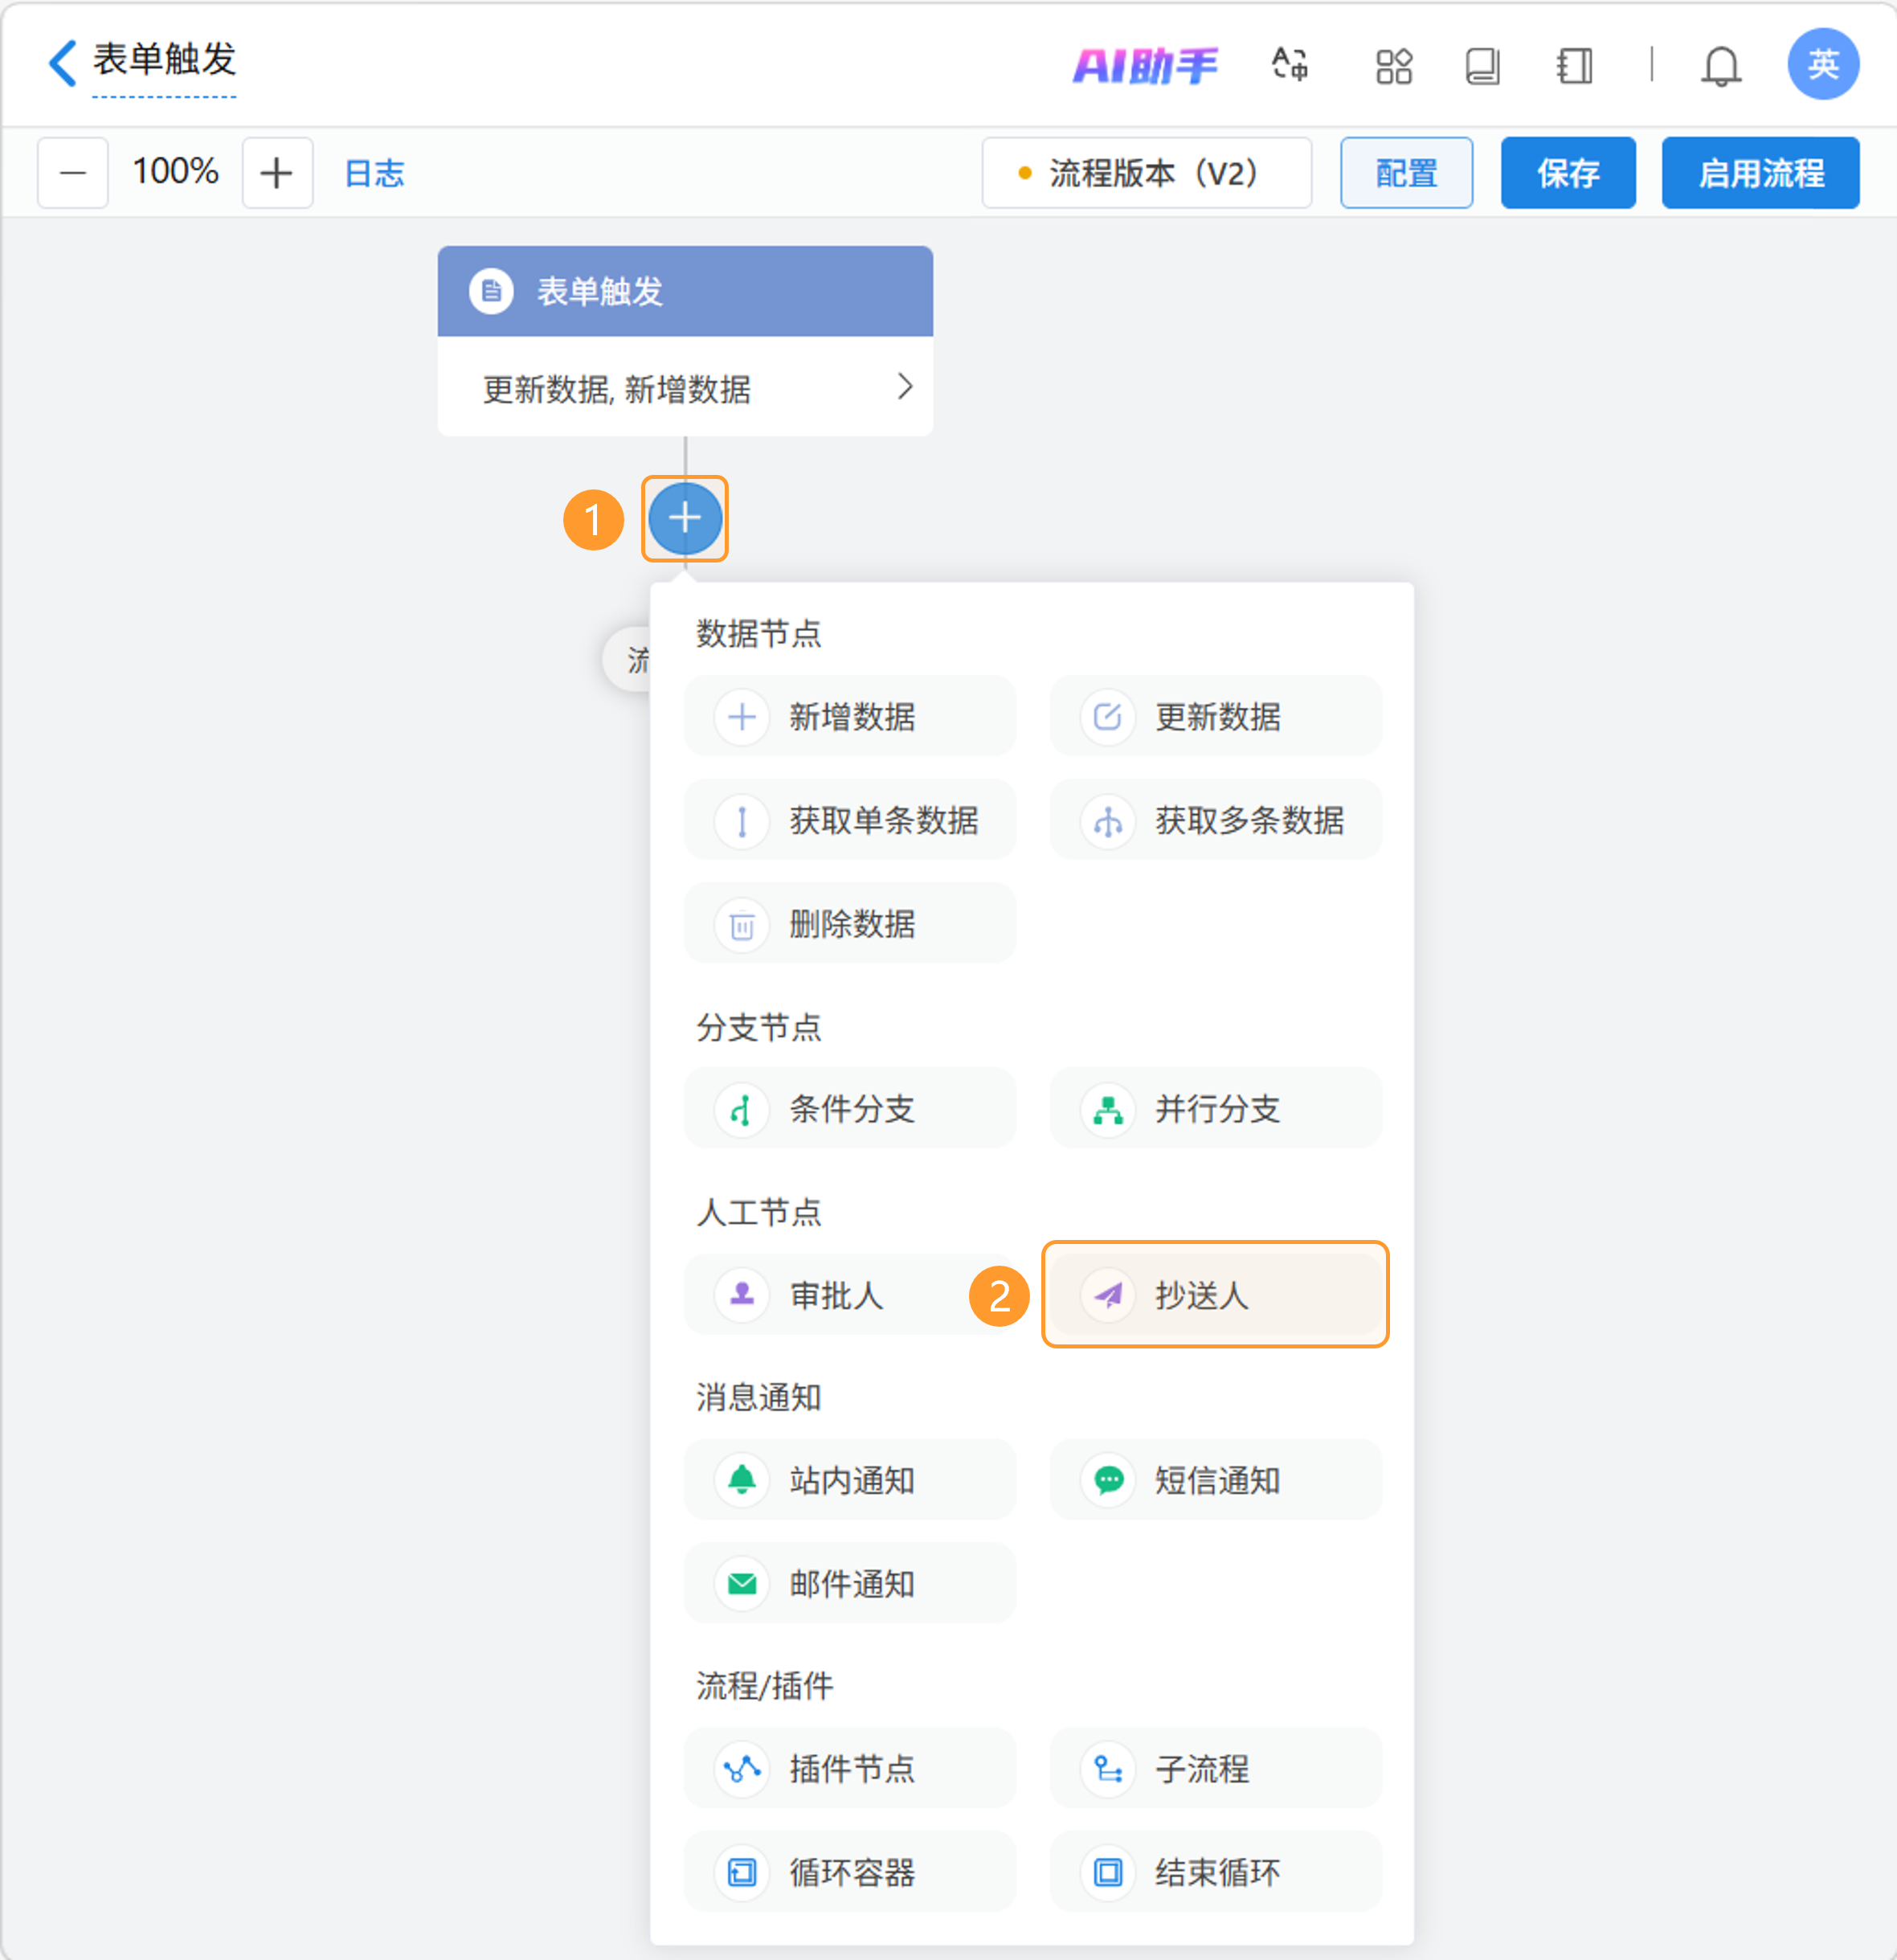The image size is (1897, 1960).
Task: Select the 条件分支 node option
Action: coord(849,1109)
